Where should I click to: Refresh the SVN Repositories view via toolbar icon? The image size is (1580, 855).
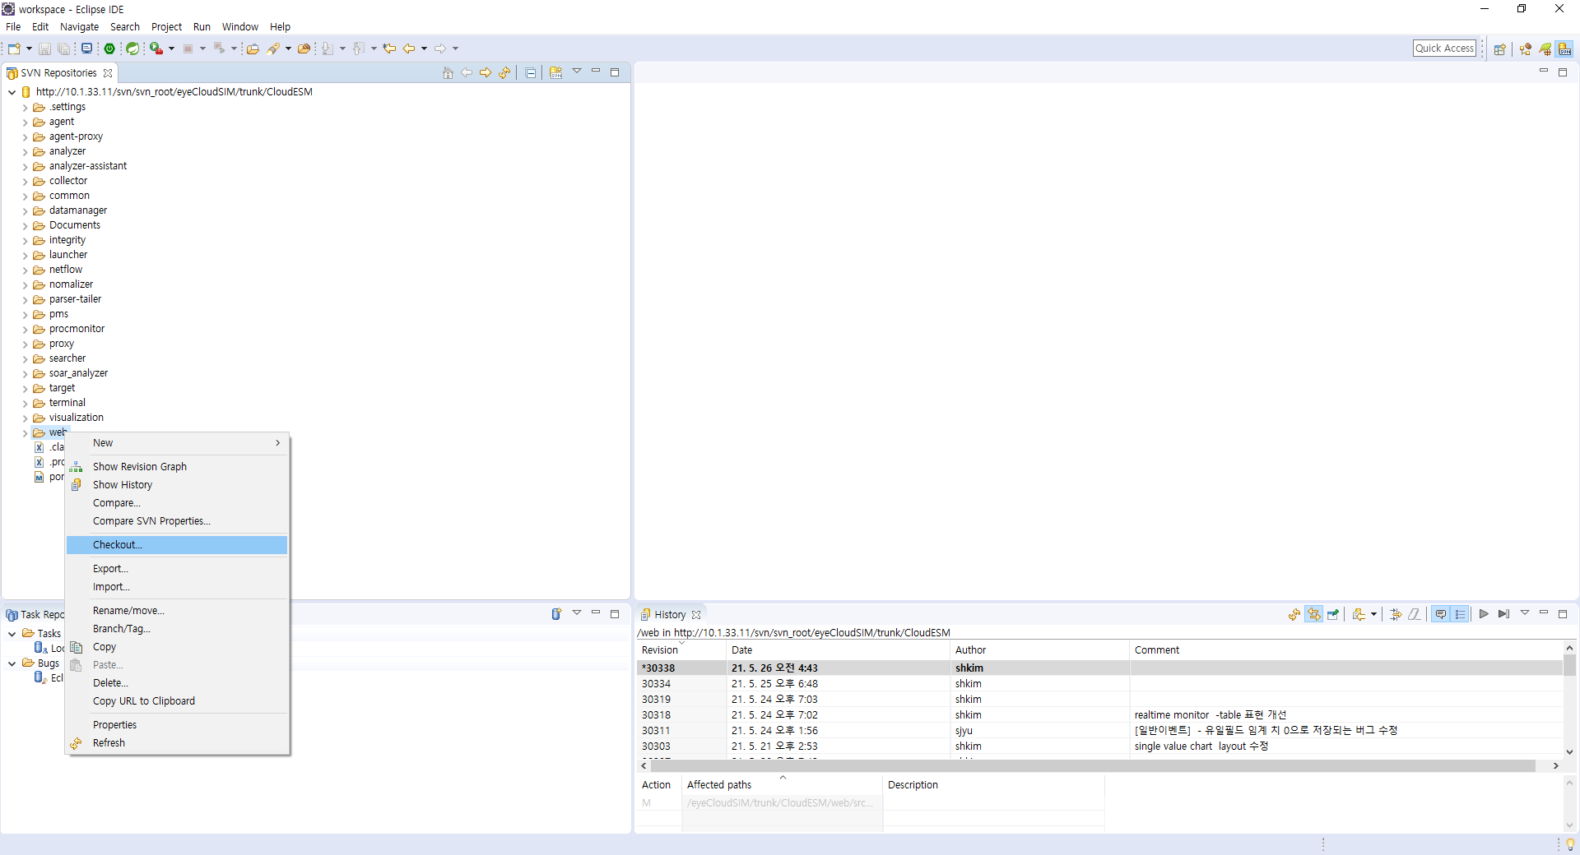(x=504, y=72)
